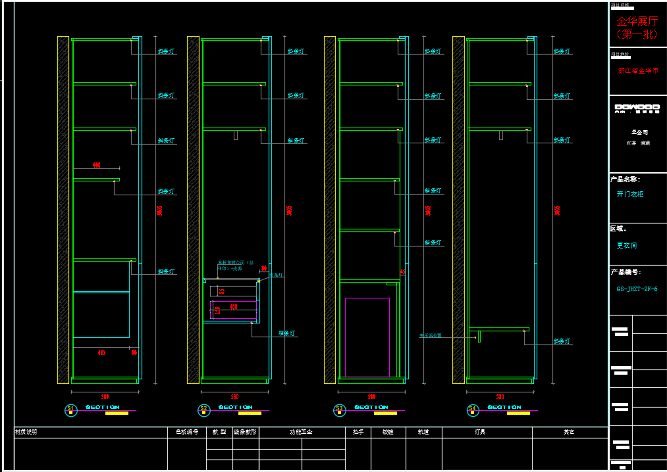Click the 功能五金 table header

click(301, 432)
